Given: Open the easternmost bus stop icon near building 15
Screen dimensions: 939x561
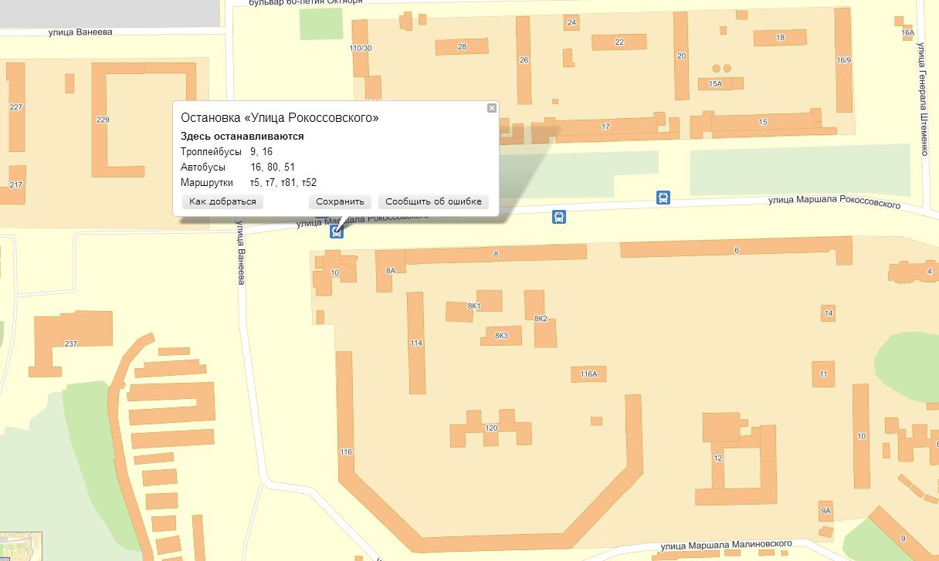Looking at the screenshot, I should (x=663, y=198).
